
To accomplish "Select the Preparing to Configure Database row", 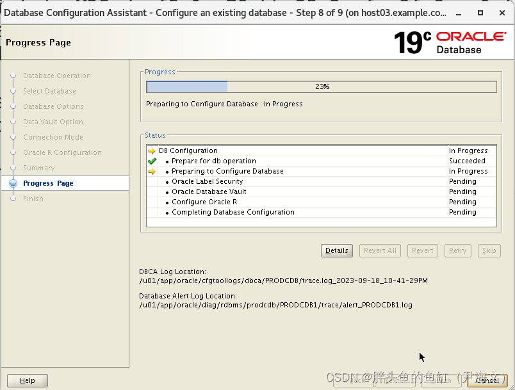I will tap(322, 171).
